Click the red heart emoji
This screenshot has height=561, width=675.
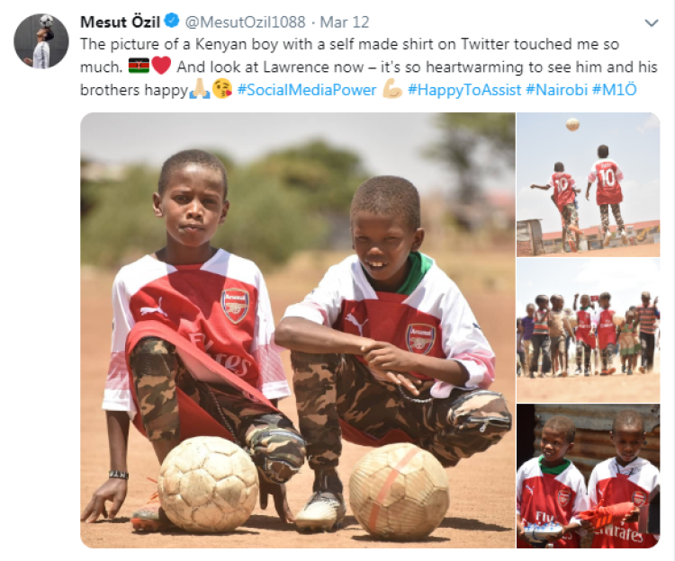pyautogui.click(x=161, y=66)
